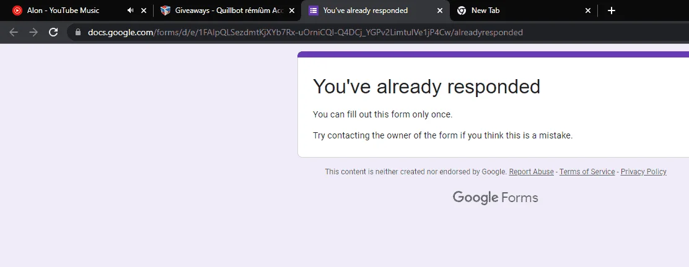This screenshot has height=267, width=689.
Task: Click the Google Forms purple tab favicon
Action: (314, 11)
